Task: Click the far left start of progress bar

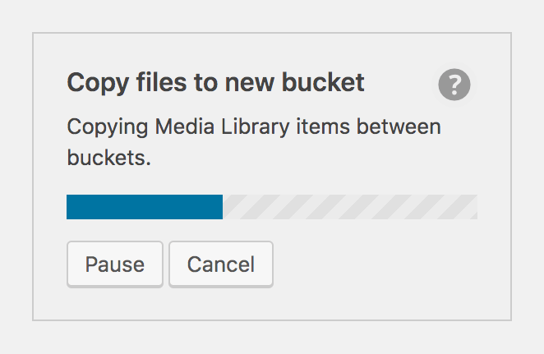Action: point(68,207)
